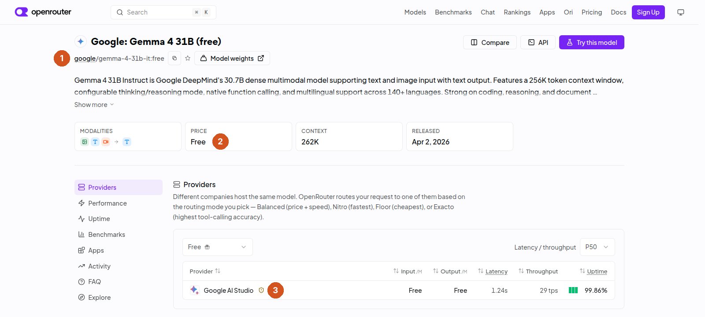This screenshot has height=317, width=705.
Task: Select the Performance sidebar section
Action: [x=119, y=203]
